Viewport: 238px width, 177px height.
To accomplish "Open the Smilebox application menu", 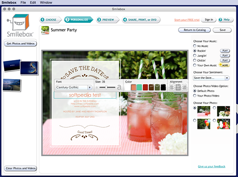I will coord(9,3).
